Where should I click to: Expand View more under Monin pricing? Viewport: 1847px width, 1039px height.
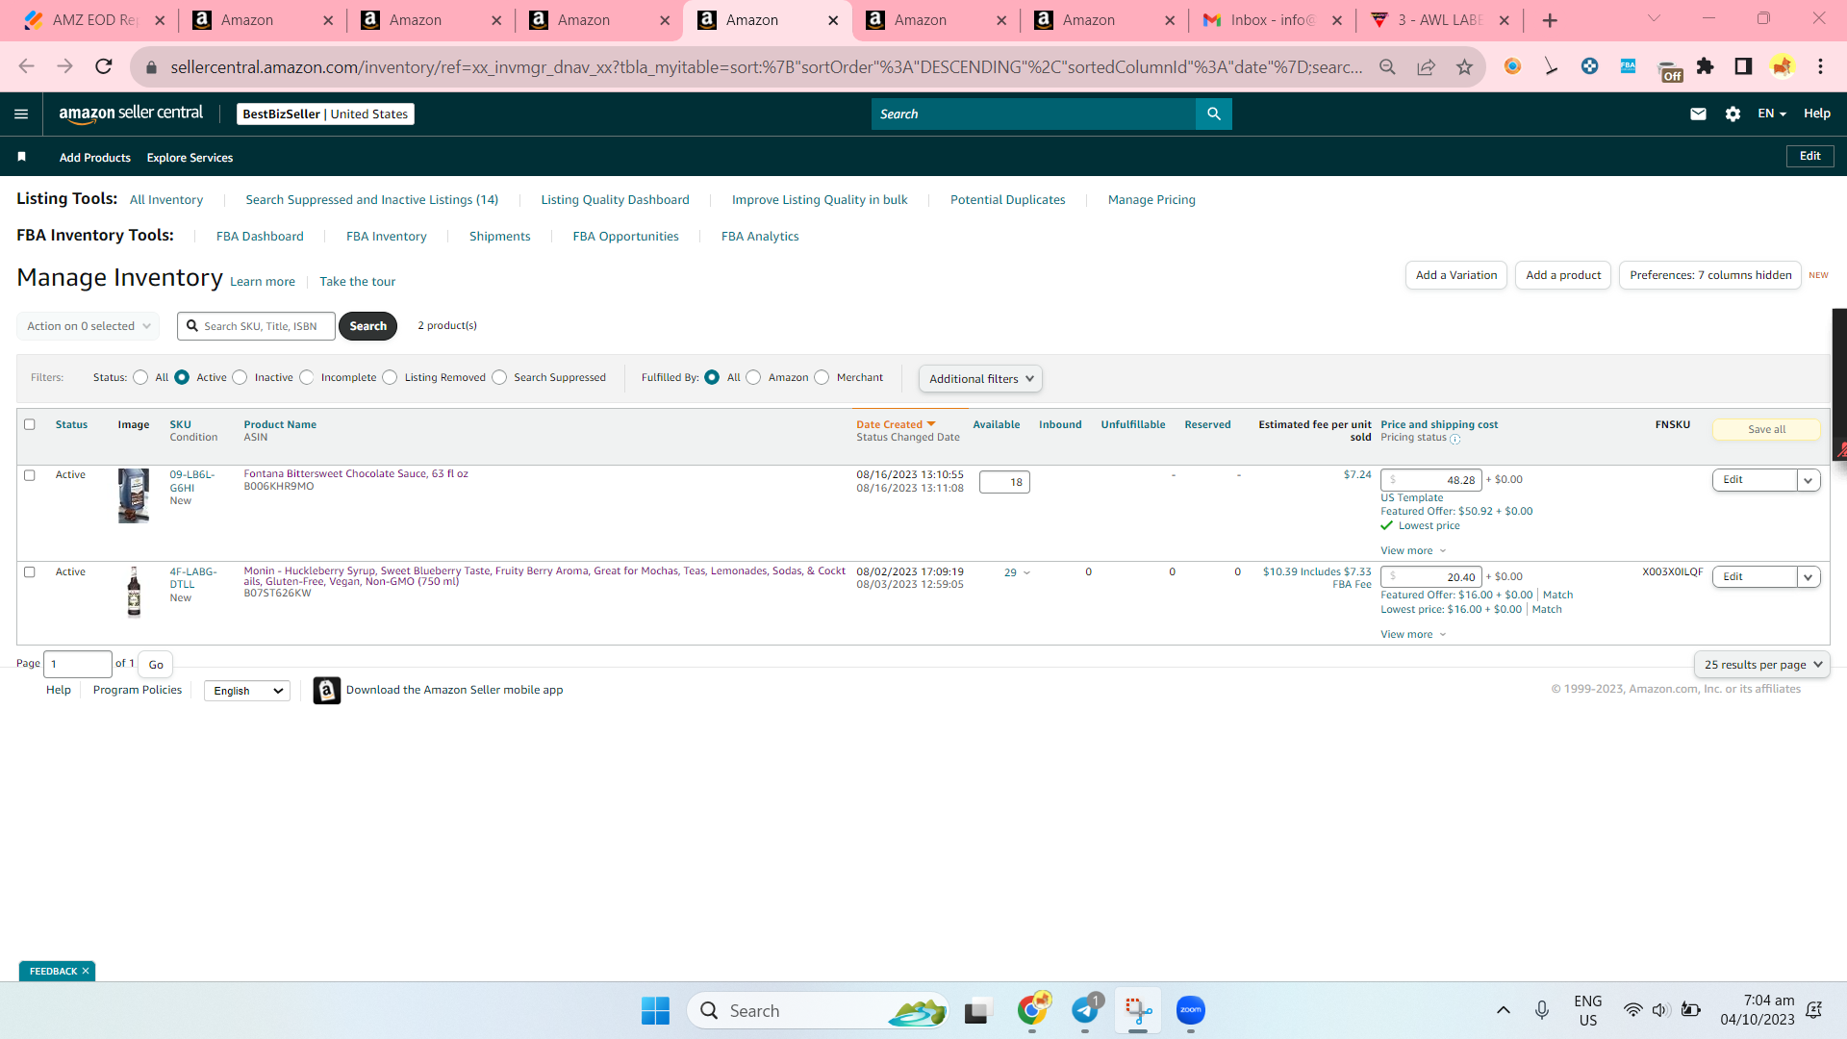pyautogui.click(x=1413, y=635)
